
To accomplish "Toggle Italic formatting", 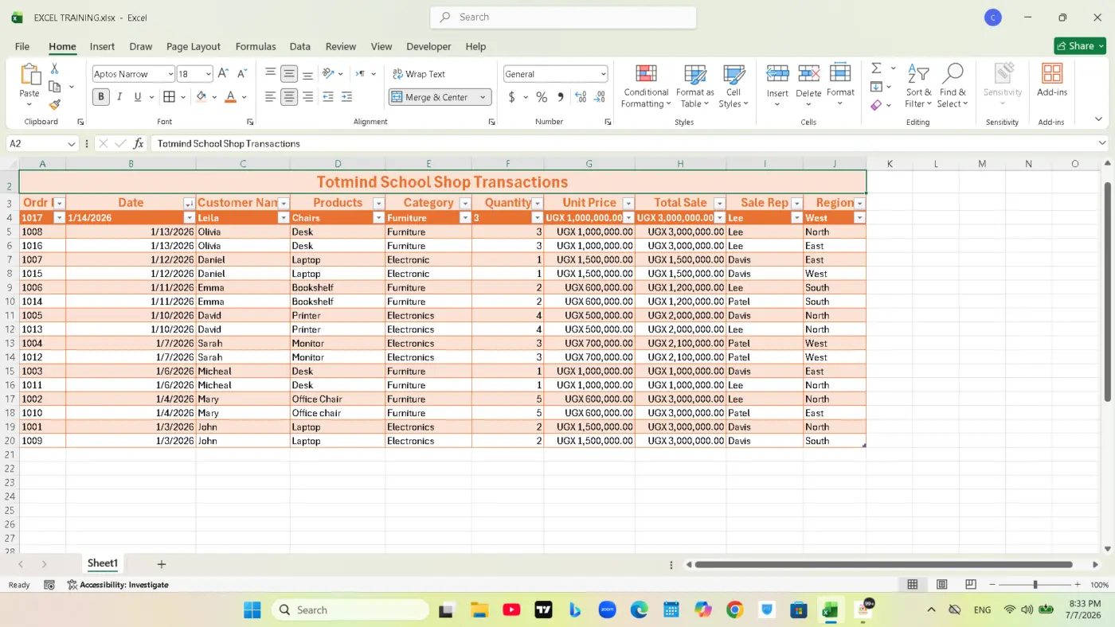I will (119, 97).
